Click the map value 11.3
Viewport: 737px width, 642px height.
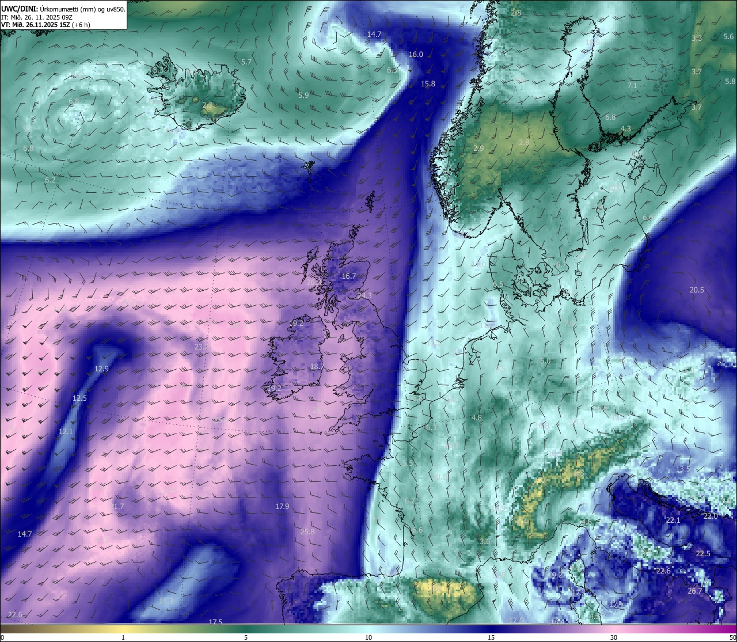165,601
